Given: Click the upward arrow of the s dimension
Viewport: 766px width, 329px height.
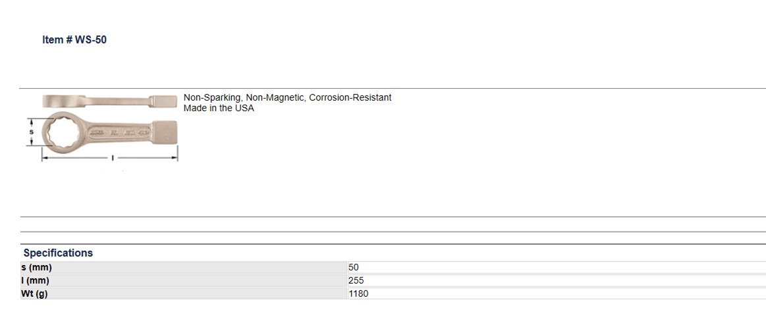Looking at the screenshot, I should click(32, 121).
